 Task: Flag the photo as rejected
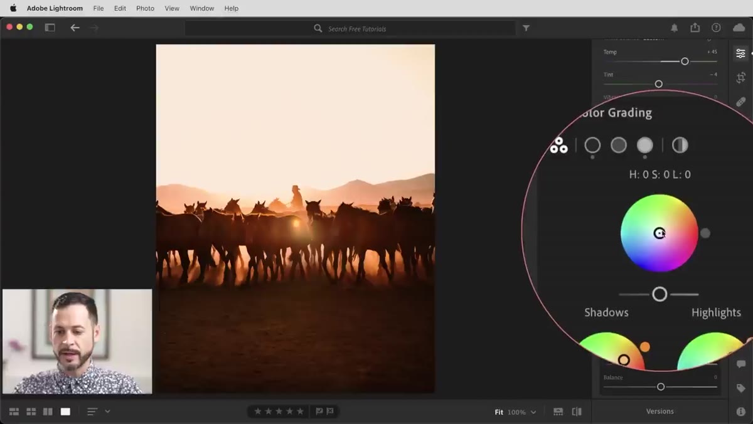tap(330, 411)
